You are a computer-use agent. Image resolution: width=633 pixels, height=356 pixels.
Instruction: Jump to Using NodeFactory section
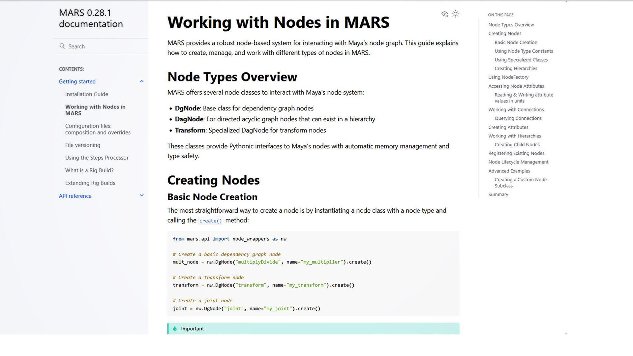pyautogui.click(x=508, y=77)
